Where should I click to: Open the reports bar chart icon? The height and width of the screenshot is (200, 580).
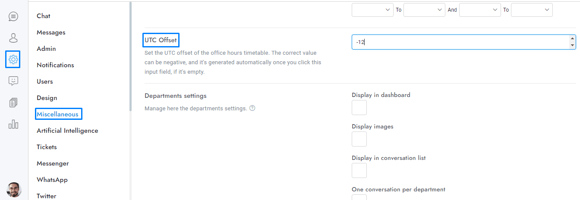13,125
